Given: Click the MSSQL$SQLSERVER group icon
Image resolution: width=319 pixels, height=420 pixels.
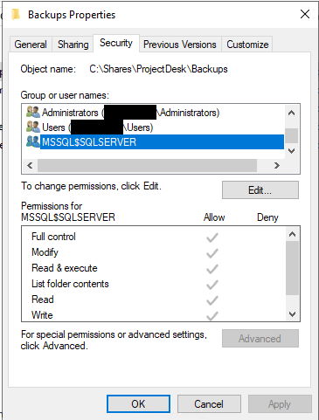Looking at the screenshot, I should tap(33, 141).
